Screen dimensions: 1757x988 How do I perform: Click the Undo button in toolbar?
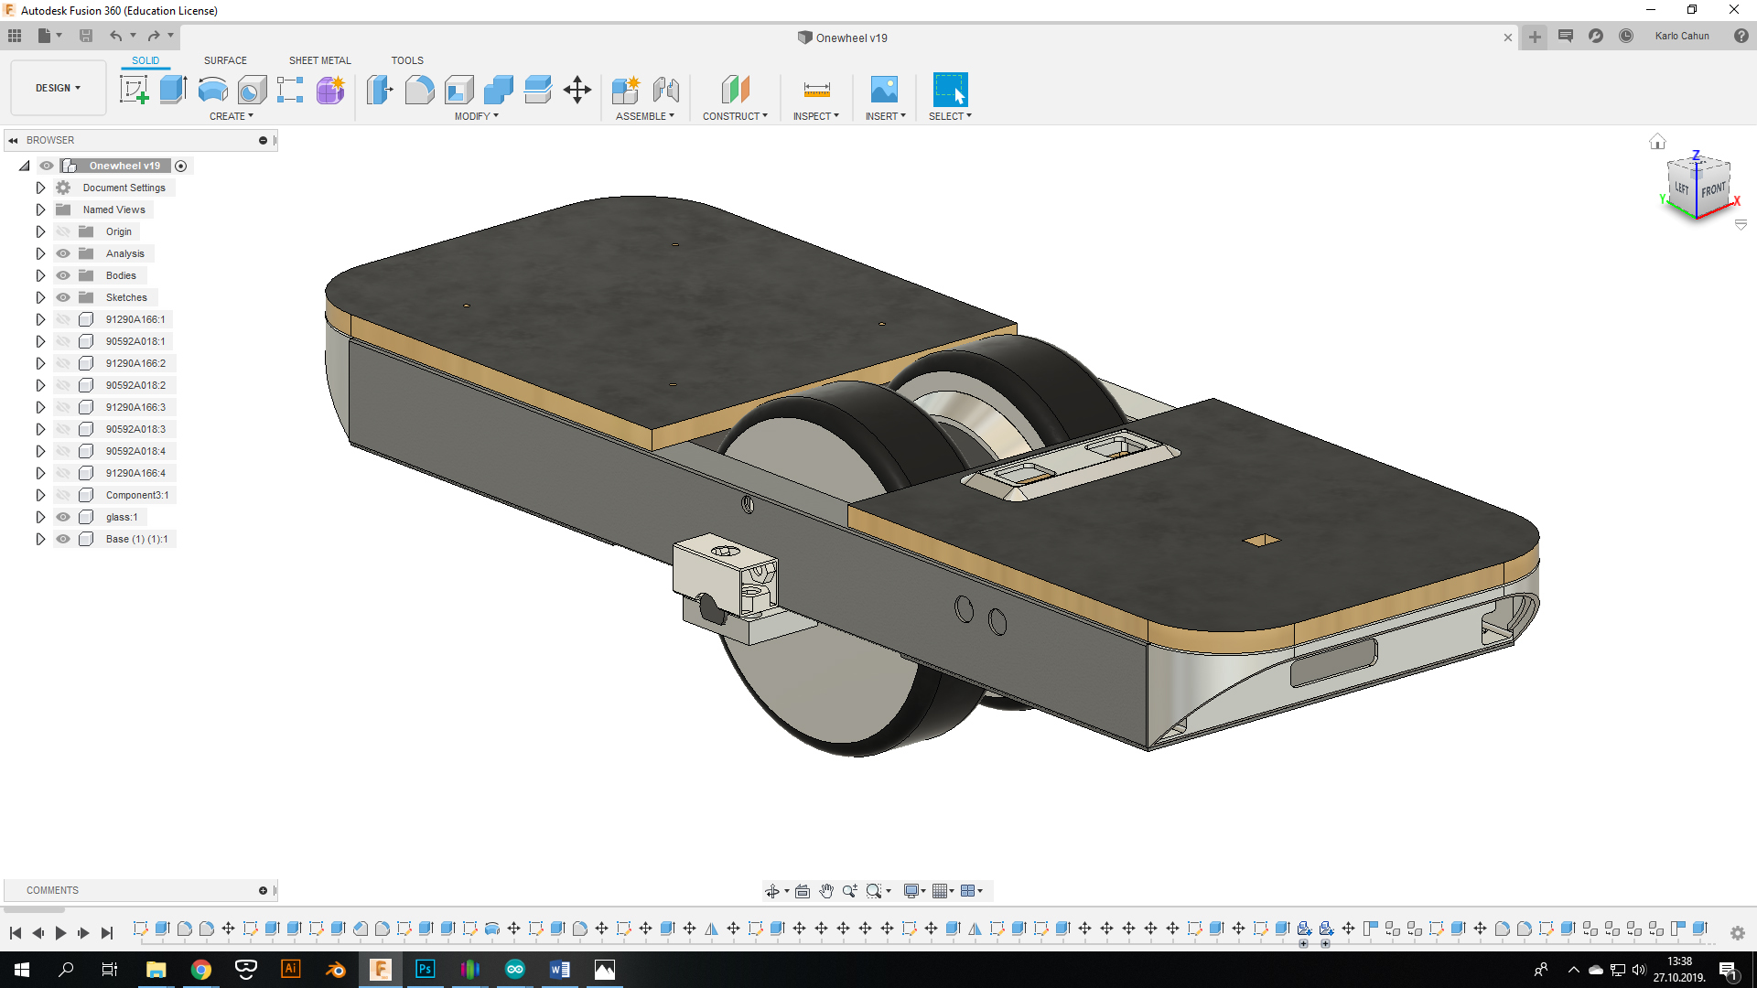tap(116, 35)
